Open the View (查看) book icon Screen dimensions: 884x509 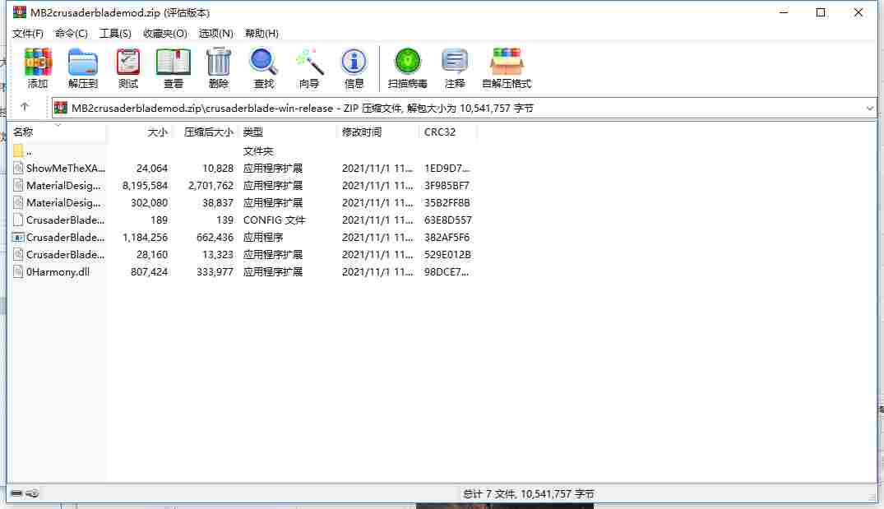coord(173,62)
